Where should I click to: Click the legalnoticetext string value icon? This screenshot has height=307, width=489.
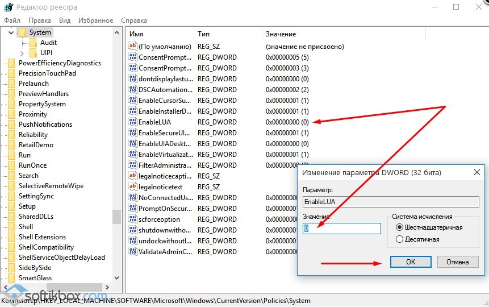(133, 186)
